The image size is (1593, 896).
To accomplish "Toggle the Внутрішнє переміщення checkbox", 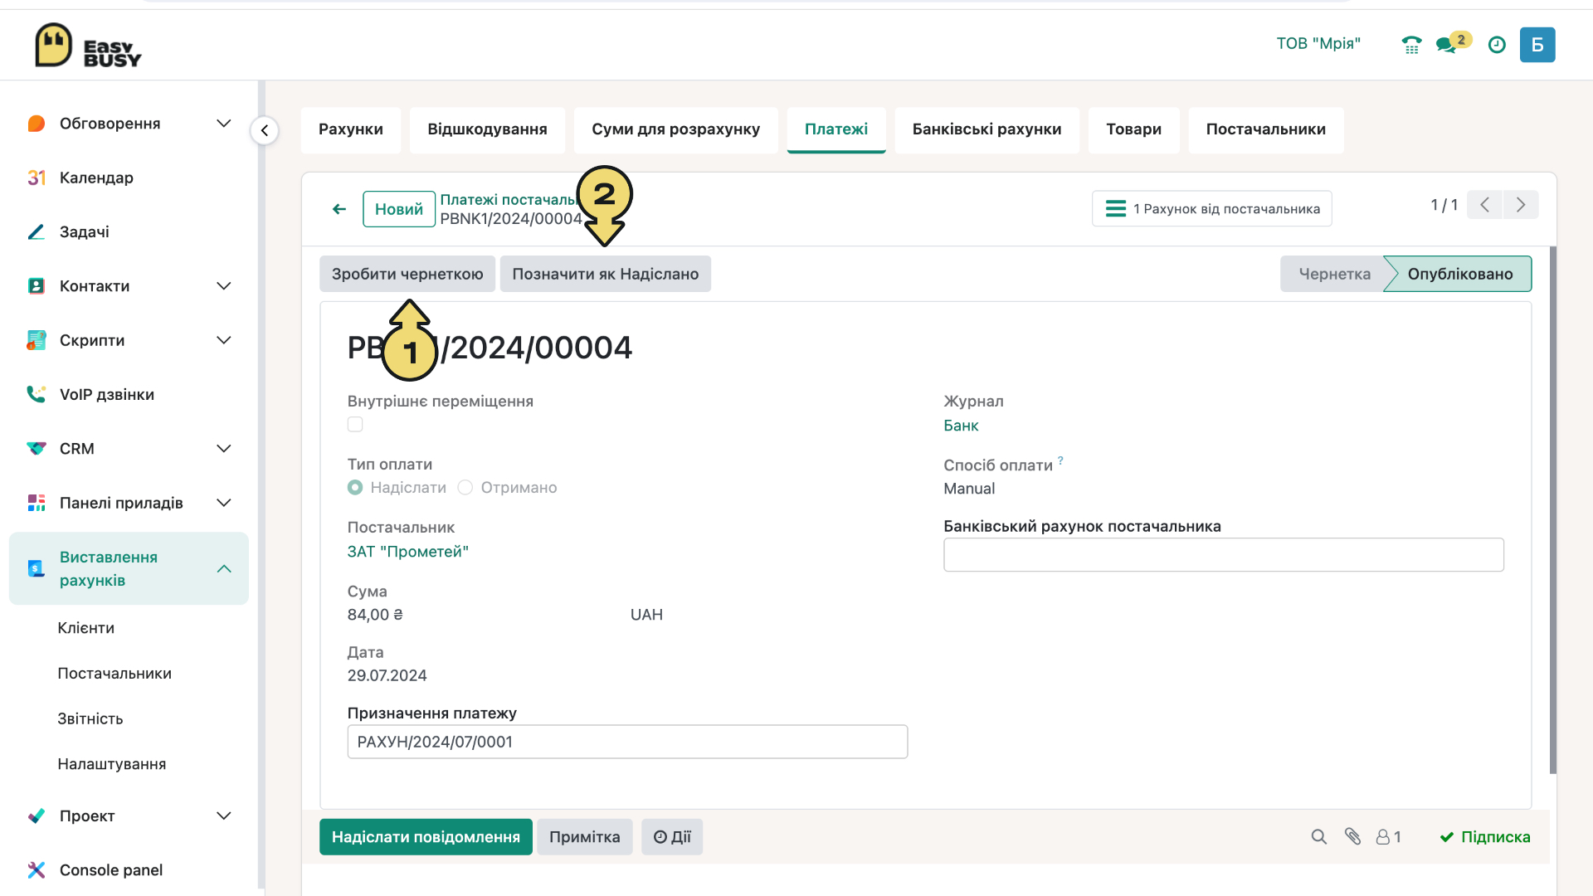I will point(355,425).
